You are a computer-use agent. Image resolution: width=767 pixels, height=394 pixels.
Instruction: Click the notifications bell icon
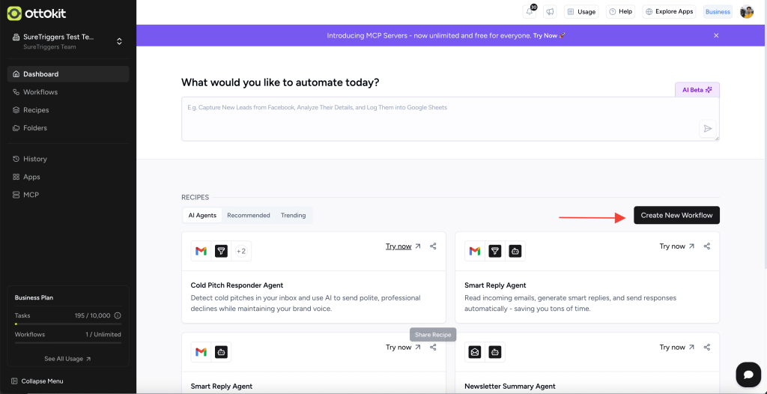point(530,12)
